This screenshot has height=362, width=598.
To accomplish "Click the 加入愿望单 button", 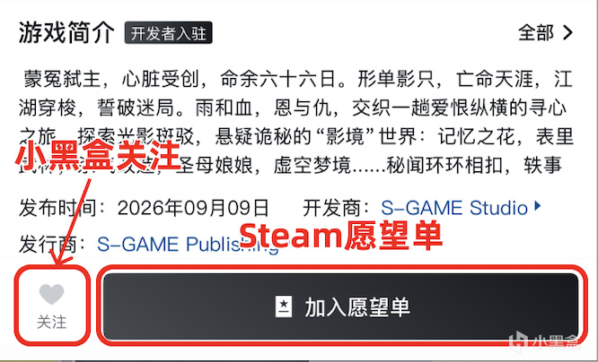I will click(341, 306).
